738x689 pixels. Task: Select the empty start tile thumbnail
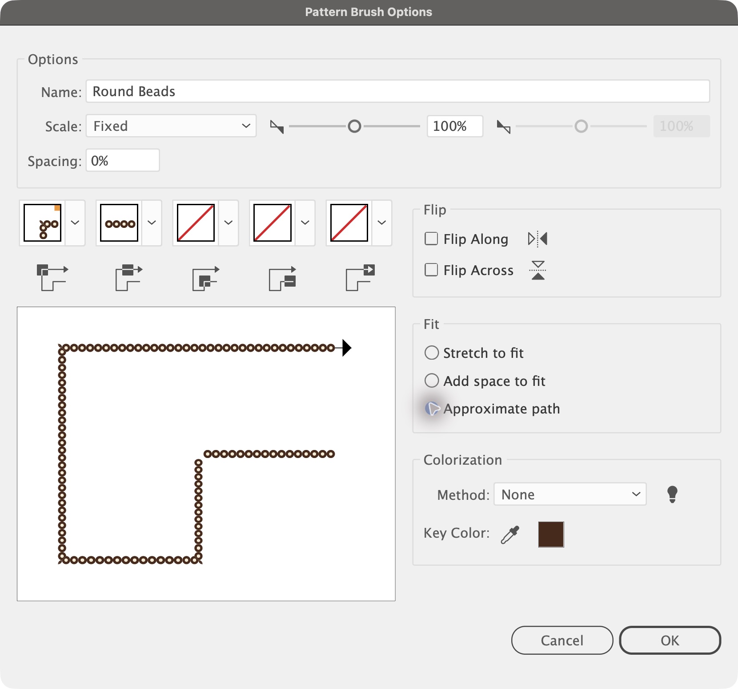point(273,223)
